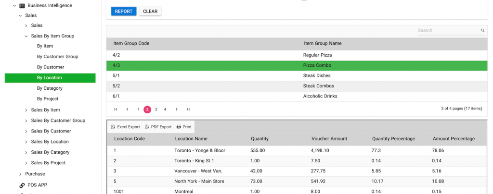Click the PDF Export icon

(147, 127)
